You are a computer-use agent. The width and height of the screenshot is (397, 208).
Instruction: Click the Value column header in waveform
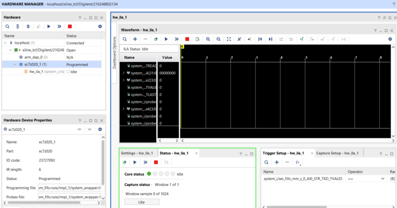[x=168, y=57]
